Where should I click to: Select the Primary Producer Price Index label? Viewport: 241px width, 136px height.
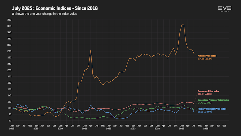(212, 109)
